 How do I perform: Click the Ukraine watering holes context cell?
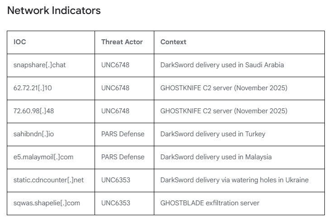[234, 180]
